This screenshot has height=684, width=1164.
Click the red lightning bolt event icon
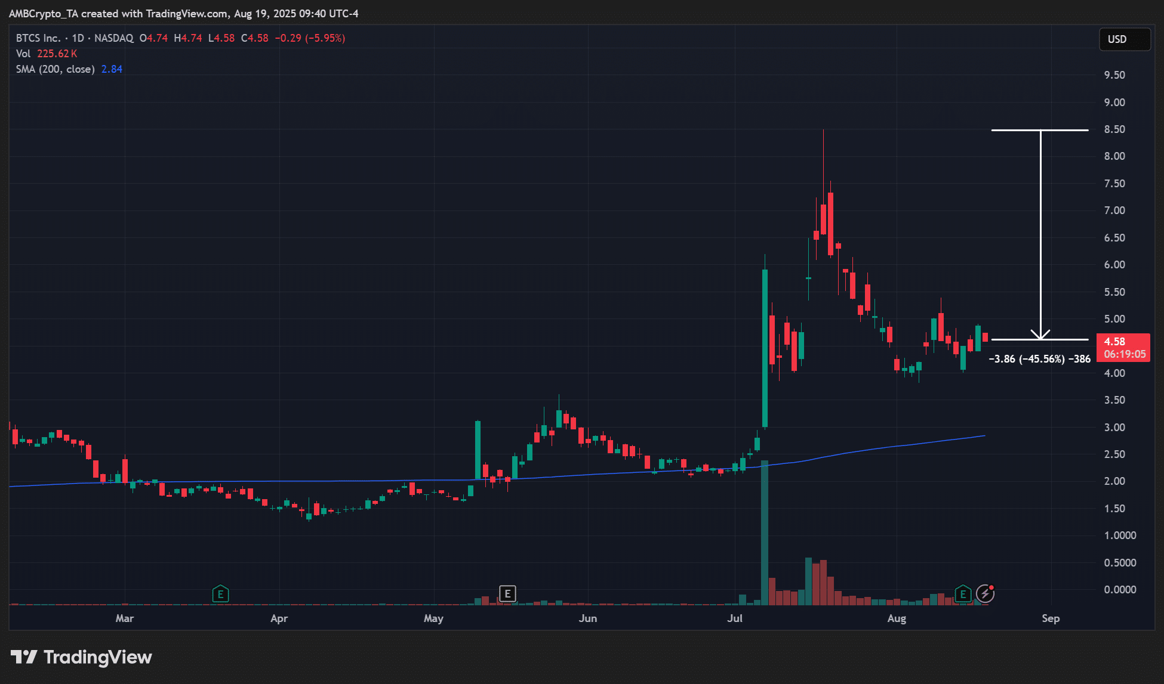coord(985,593)
